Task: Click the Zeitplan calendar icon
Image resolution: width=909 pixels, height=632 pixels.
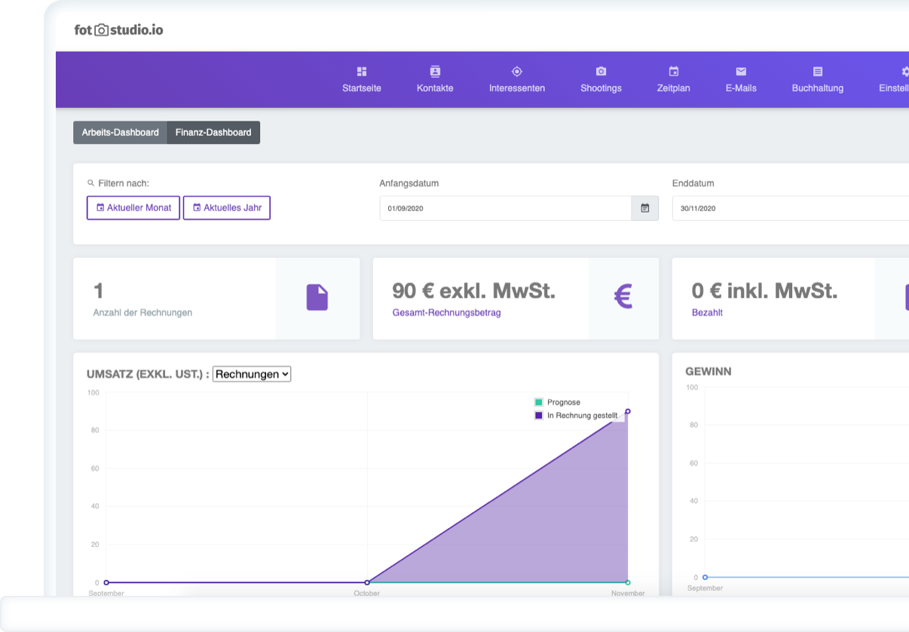Action: [x=674, y=72]
